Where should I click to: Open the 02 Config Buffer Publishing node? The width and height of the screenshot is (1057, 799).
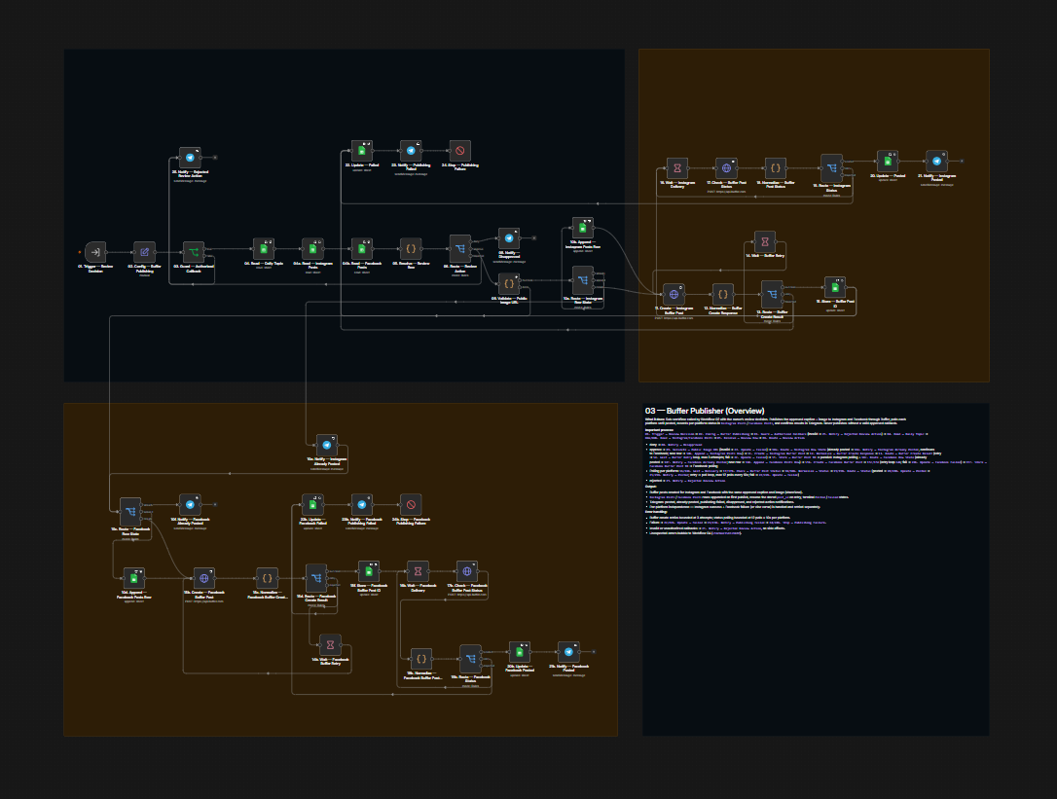tap(144, 252)
